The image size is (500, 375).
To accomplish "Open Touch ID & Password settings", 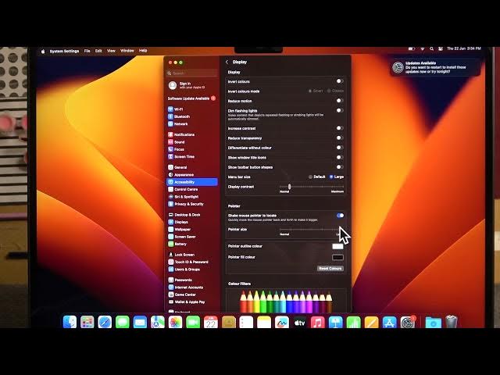I will [188, 262].
